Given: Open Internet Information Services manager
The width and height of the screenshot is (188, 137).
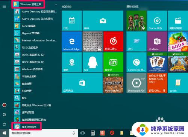Looking at the screenshot, I should [x=36, y=40].
